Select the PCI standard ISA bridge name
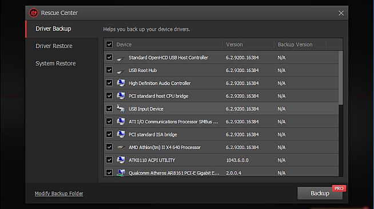Image resolution: width=374 pixels, height=209 pixels. point(153,135)
